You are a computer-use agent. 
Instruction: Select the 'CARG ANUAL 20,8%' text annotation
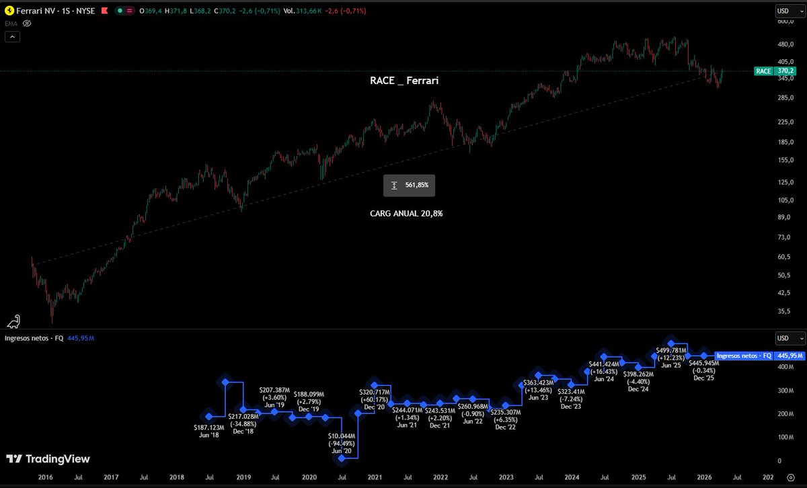tap(406, 213)
